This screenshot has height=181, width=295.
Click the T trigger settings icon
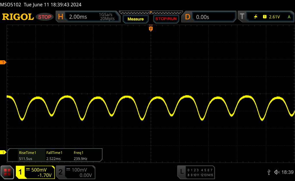pyautogui.click(x=242, y=17)
